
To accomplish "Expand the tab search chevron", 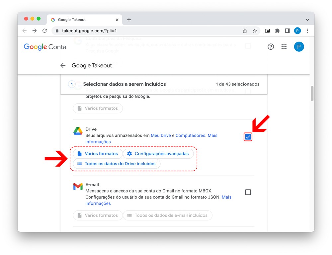I will pos(307,20).
